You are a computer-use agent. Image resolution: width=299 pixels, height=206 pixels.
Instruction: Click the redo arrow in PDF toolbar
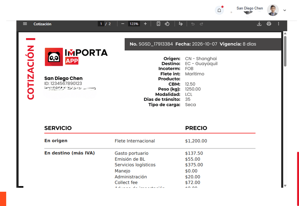[201, 24]
